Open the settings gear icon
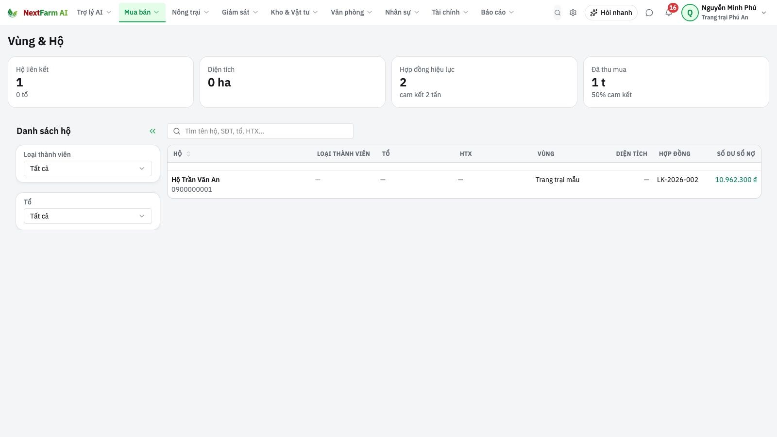 pos(573,13)
